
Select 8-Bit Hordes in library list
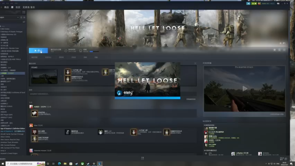pyautogui.click(x=5, y=29)
